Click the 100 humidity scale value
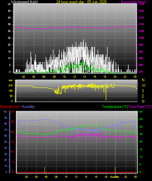Image resolution: width=152 pixels, height=181 pixels. 5,112
